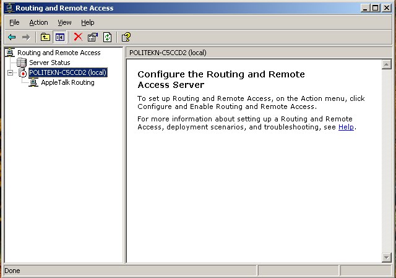Viewport: 396px width, 278px height.
Task: Click the POLITEKN-C5CCD2 server icon
Action: point(22,72)
